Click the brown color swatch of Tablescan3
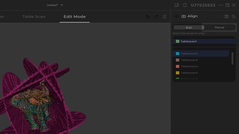239x134 pixels. click(177, 60)
